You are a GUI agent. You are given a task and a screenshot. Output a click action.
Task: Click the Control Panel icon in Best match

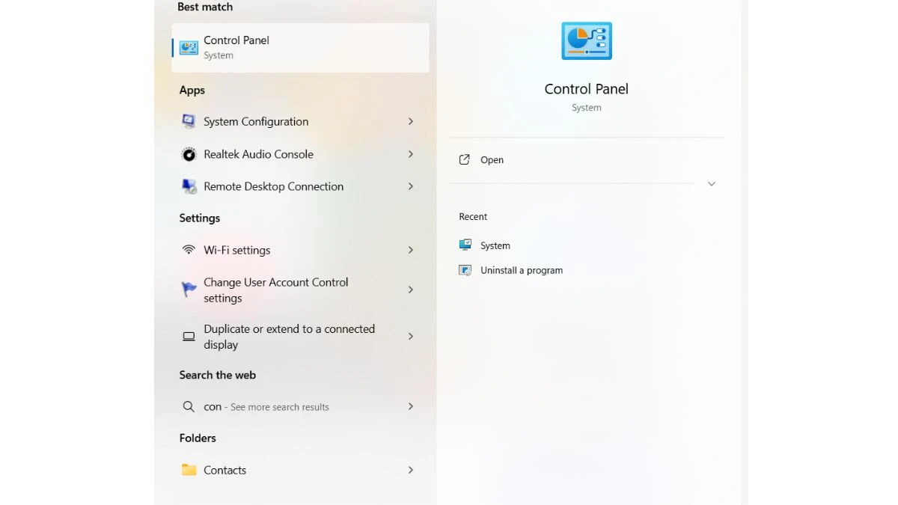point(189,48)
